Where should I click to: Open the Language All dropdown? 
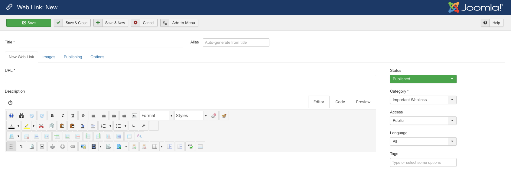click(x=423, y=141)
